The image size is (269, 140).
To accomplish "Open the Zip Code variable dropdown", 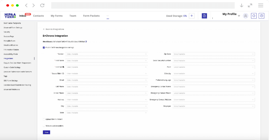I will pyautogui.click(x=214, y=54).
